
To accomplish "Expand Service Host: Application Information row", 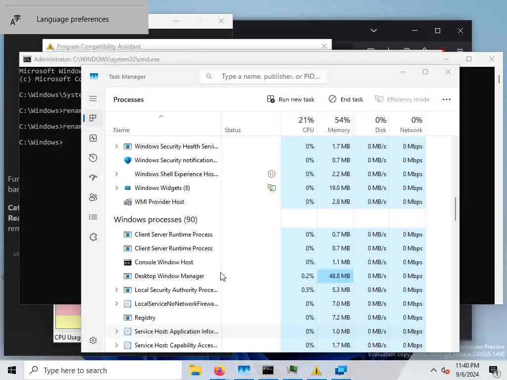I will (116, 332).
